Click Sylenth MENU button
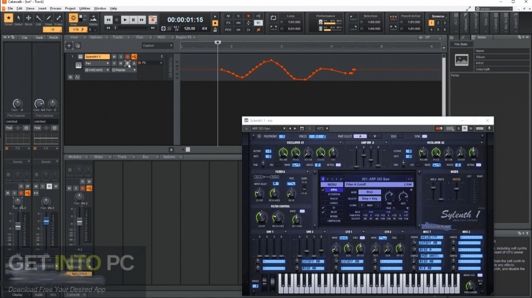The height and width of the screenshot is (298, 532). 332,184
